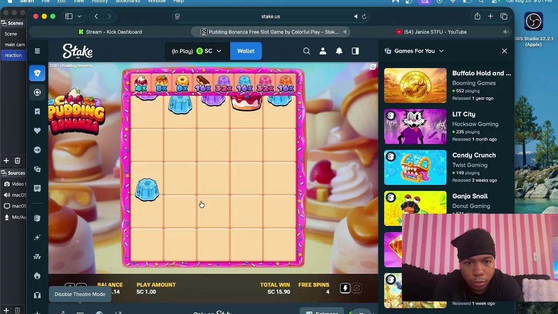Toggle the autoplay spin icon

pos(357,288)
